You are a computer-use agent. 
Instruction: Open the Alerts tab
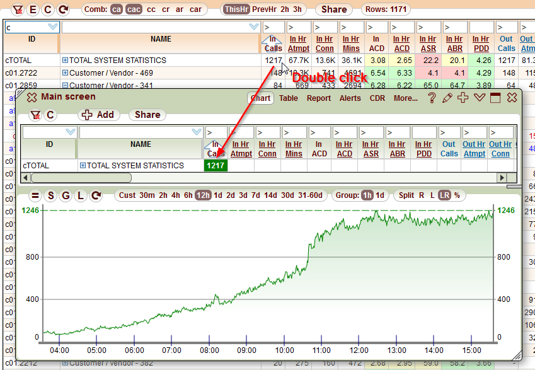click(x=350, y=98)
